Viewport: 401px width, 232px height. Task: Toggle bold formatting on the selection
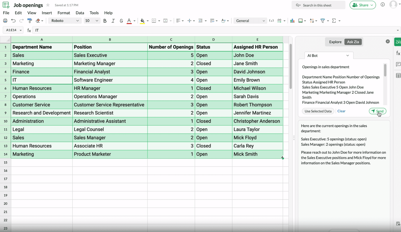[x=105, y=21]
